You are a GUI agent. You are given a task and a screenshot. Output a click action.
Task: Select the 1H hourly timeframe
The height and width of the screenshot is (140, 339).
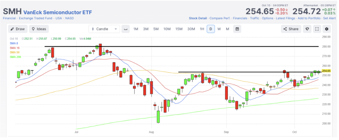(202, 29)
